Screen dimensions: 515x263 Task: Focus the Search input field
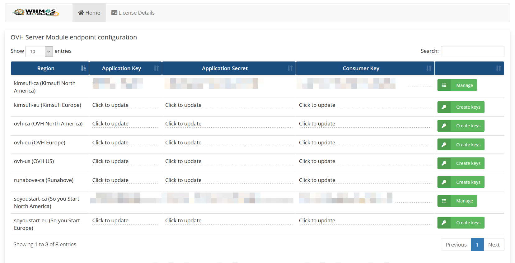coord(472,52)
